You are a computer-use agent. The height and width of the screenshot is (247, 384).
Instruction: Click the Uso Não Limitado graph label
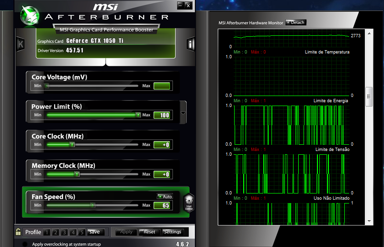point(332,198)
